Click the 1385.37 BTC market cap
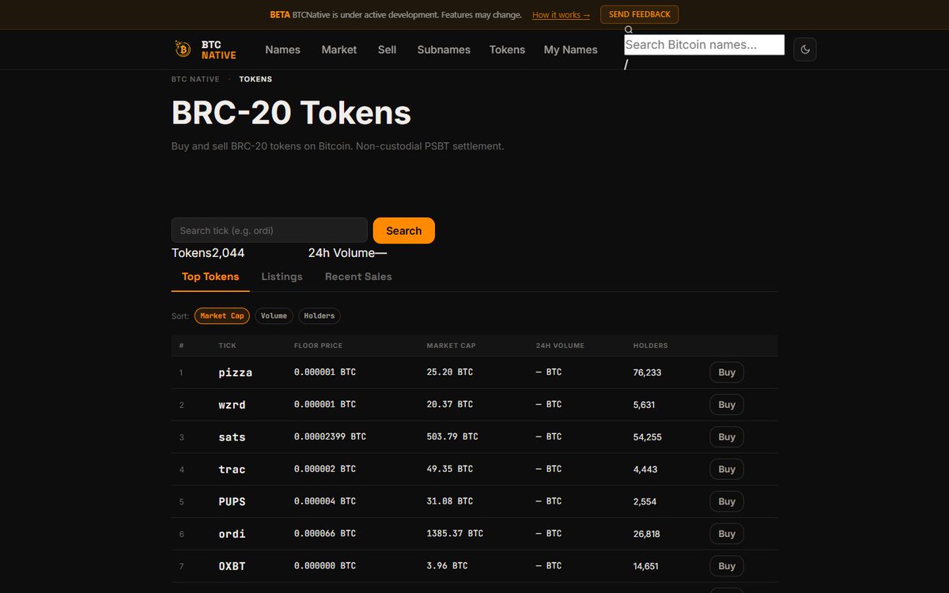The height and width of the screenshot is (593, 949). coord(455,534)
